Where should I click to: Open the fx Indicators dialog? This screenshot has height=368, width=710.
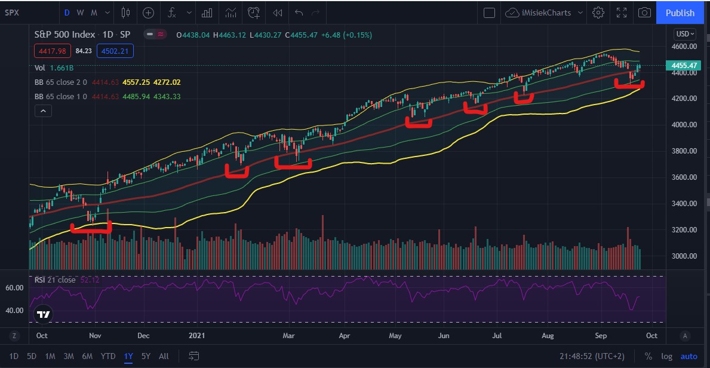(x=172, y=13)
